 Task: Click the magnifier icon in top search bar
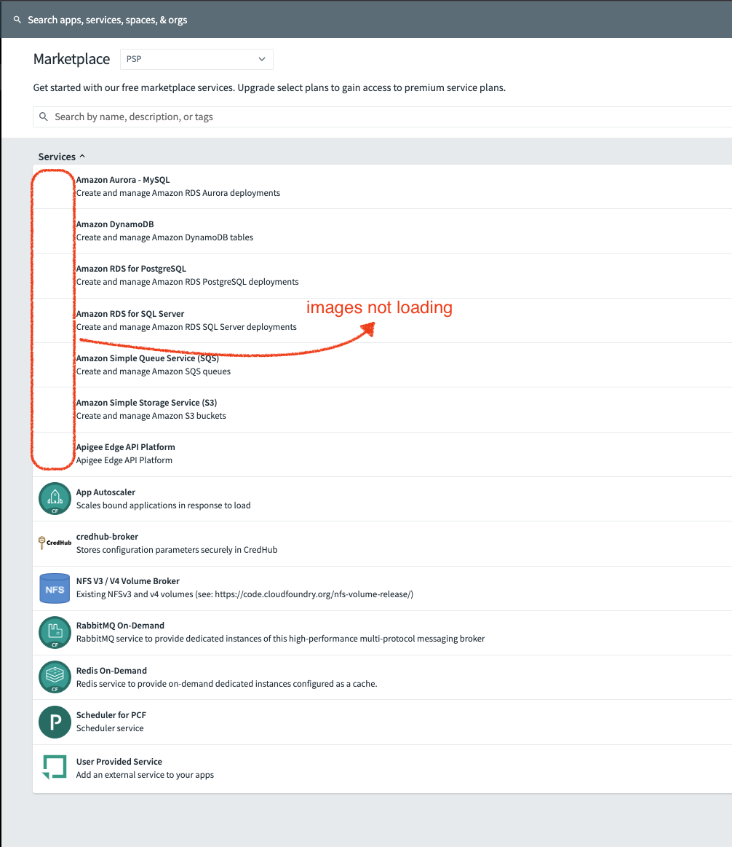[17, 20]
